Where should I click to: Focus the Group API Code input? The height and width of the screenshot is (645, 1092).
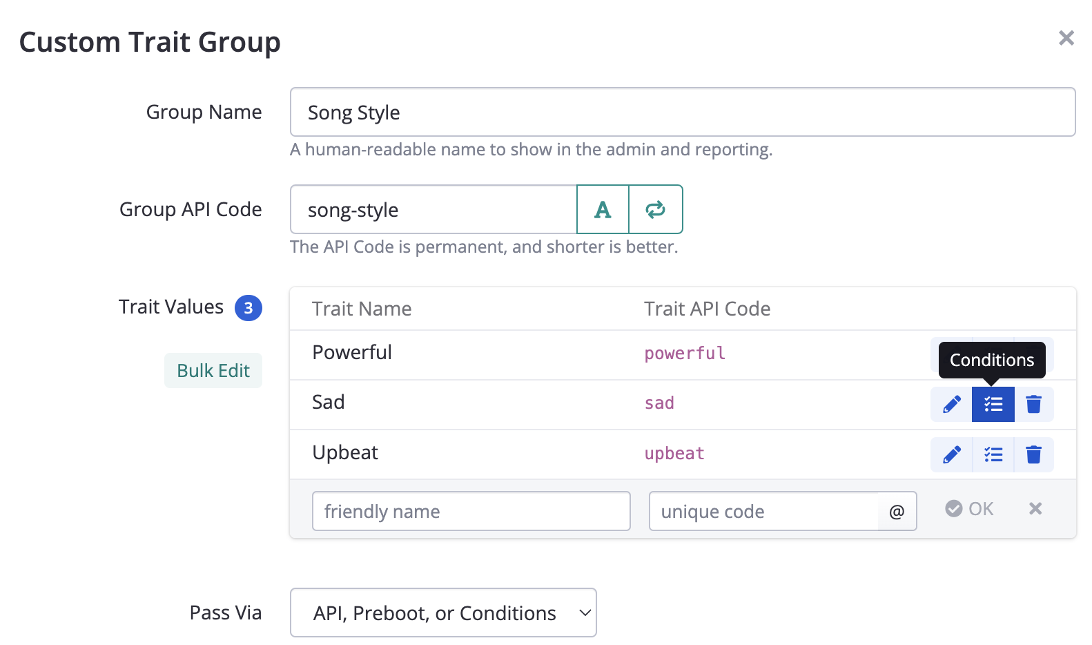[x=433, y=209]
